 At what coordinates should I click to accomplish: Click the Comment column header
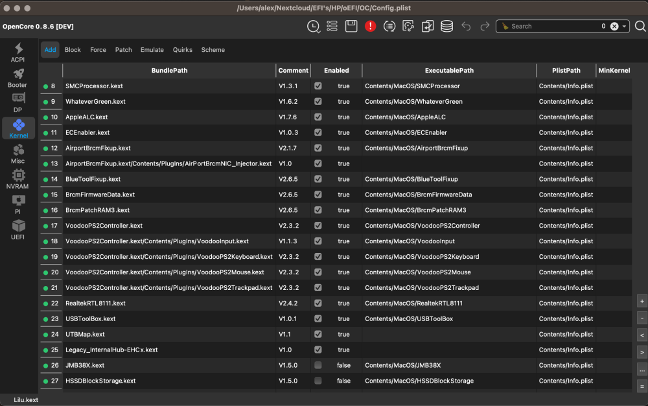293,70
